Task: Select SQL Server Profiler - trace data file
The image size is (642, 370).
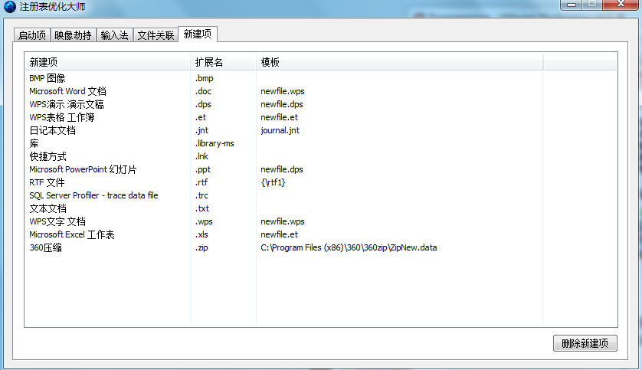Action: coord(93,195)
